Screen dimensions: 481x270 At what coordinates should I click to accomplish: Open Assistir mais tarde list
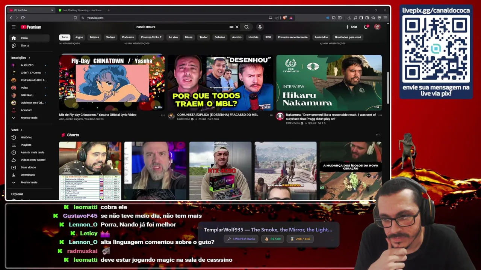[30, 152]
